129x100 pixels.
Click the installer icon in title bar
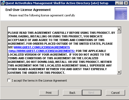[3, 3]
